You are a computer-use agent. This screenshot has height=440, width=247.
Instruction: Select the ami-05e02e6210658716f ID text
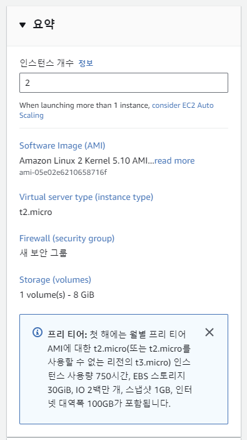tap(63, 172)
